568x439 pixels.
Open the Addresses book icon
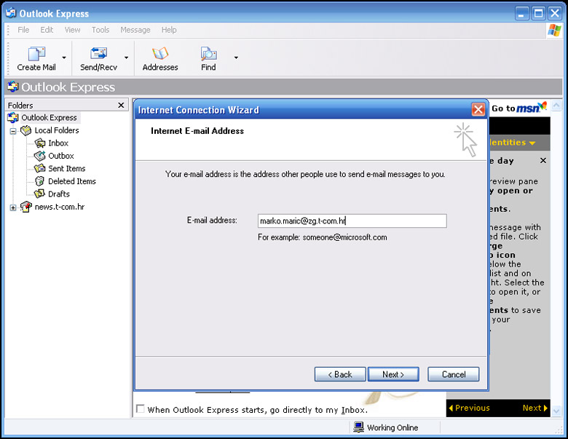[160, 54]
